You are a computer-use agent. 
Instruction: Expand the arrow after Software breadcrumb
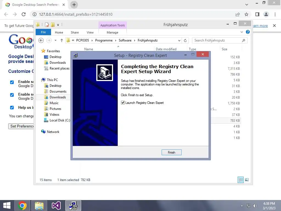click(x=135, y=41)
